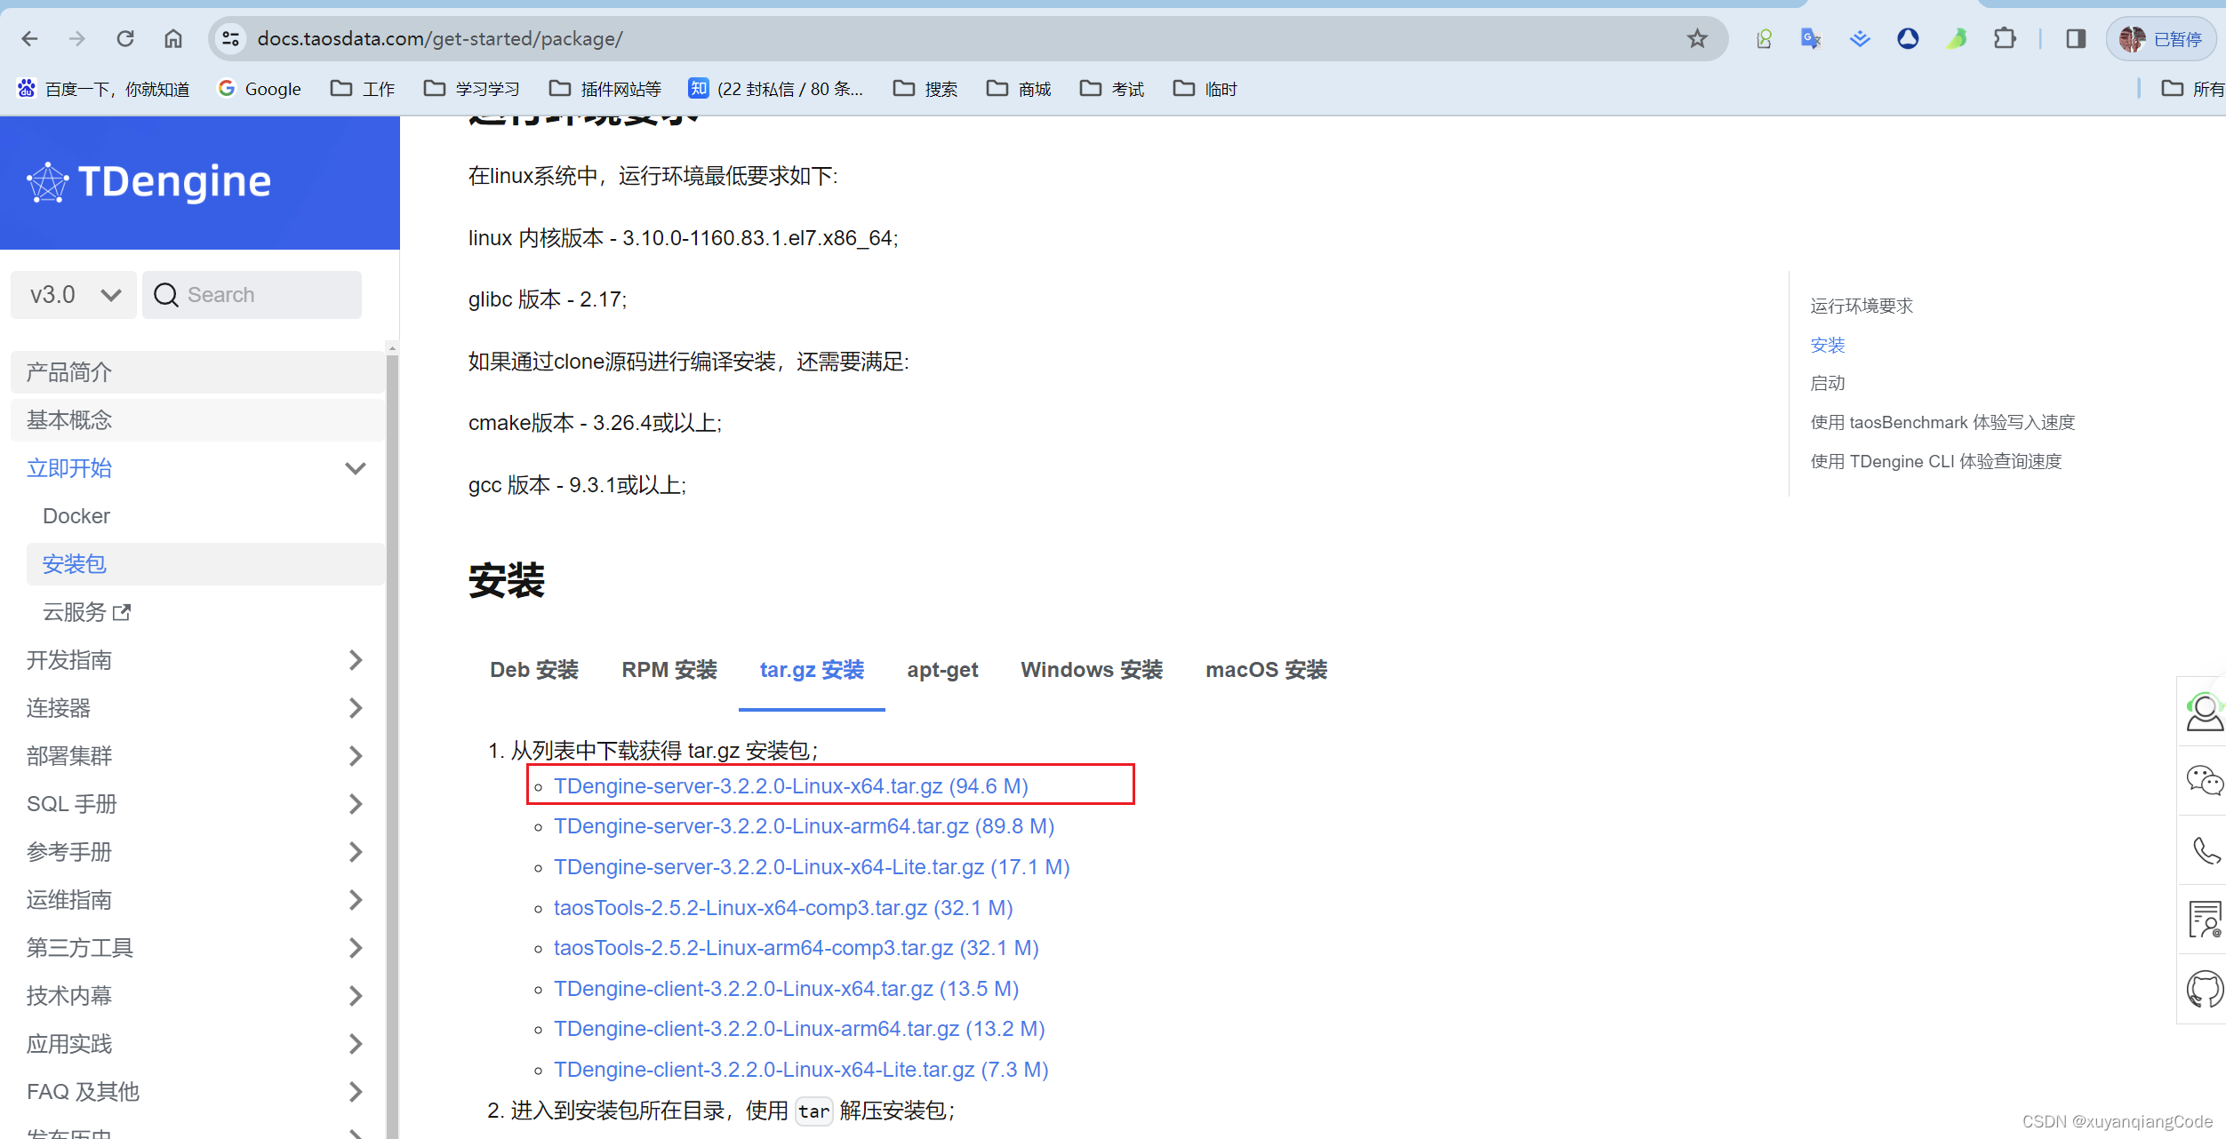Open the Zhihu 私信 bookmark
The width and height of the screenshot is (2226, 1139).
click(776, 89)
